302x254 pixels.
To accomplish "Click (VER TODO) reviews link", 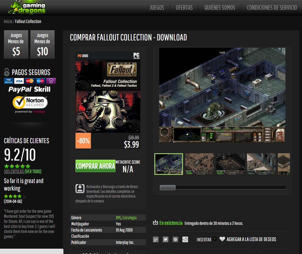I will pyautogui.click(x=33, y=171).
